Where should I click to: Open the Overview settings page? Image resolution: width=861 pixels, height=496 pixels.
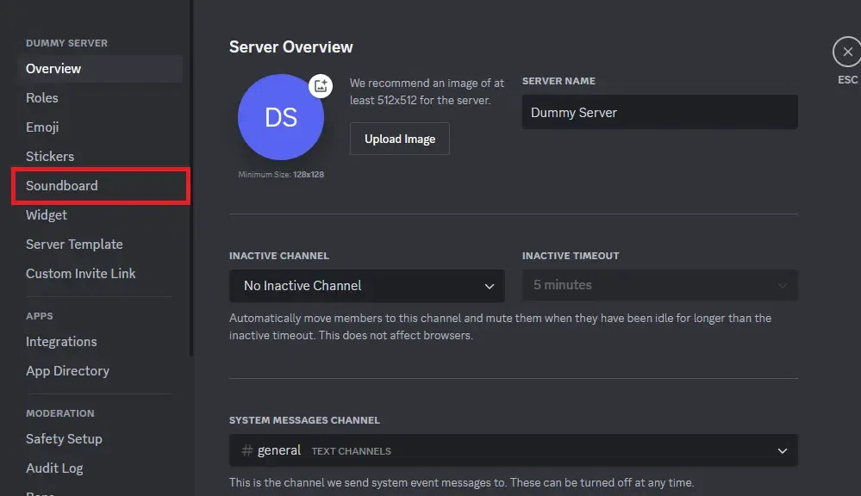click(x=100, y=69)
